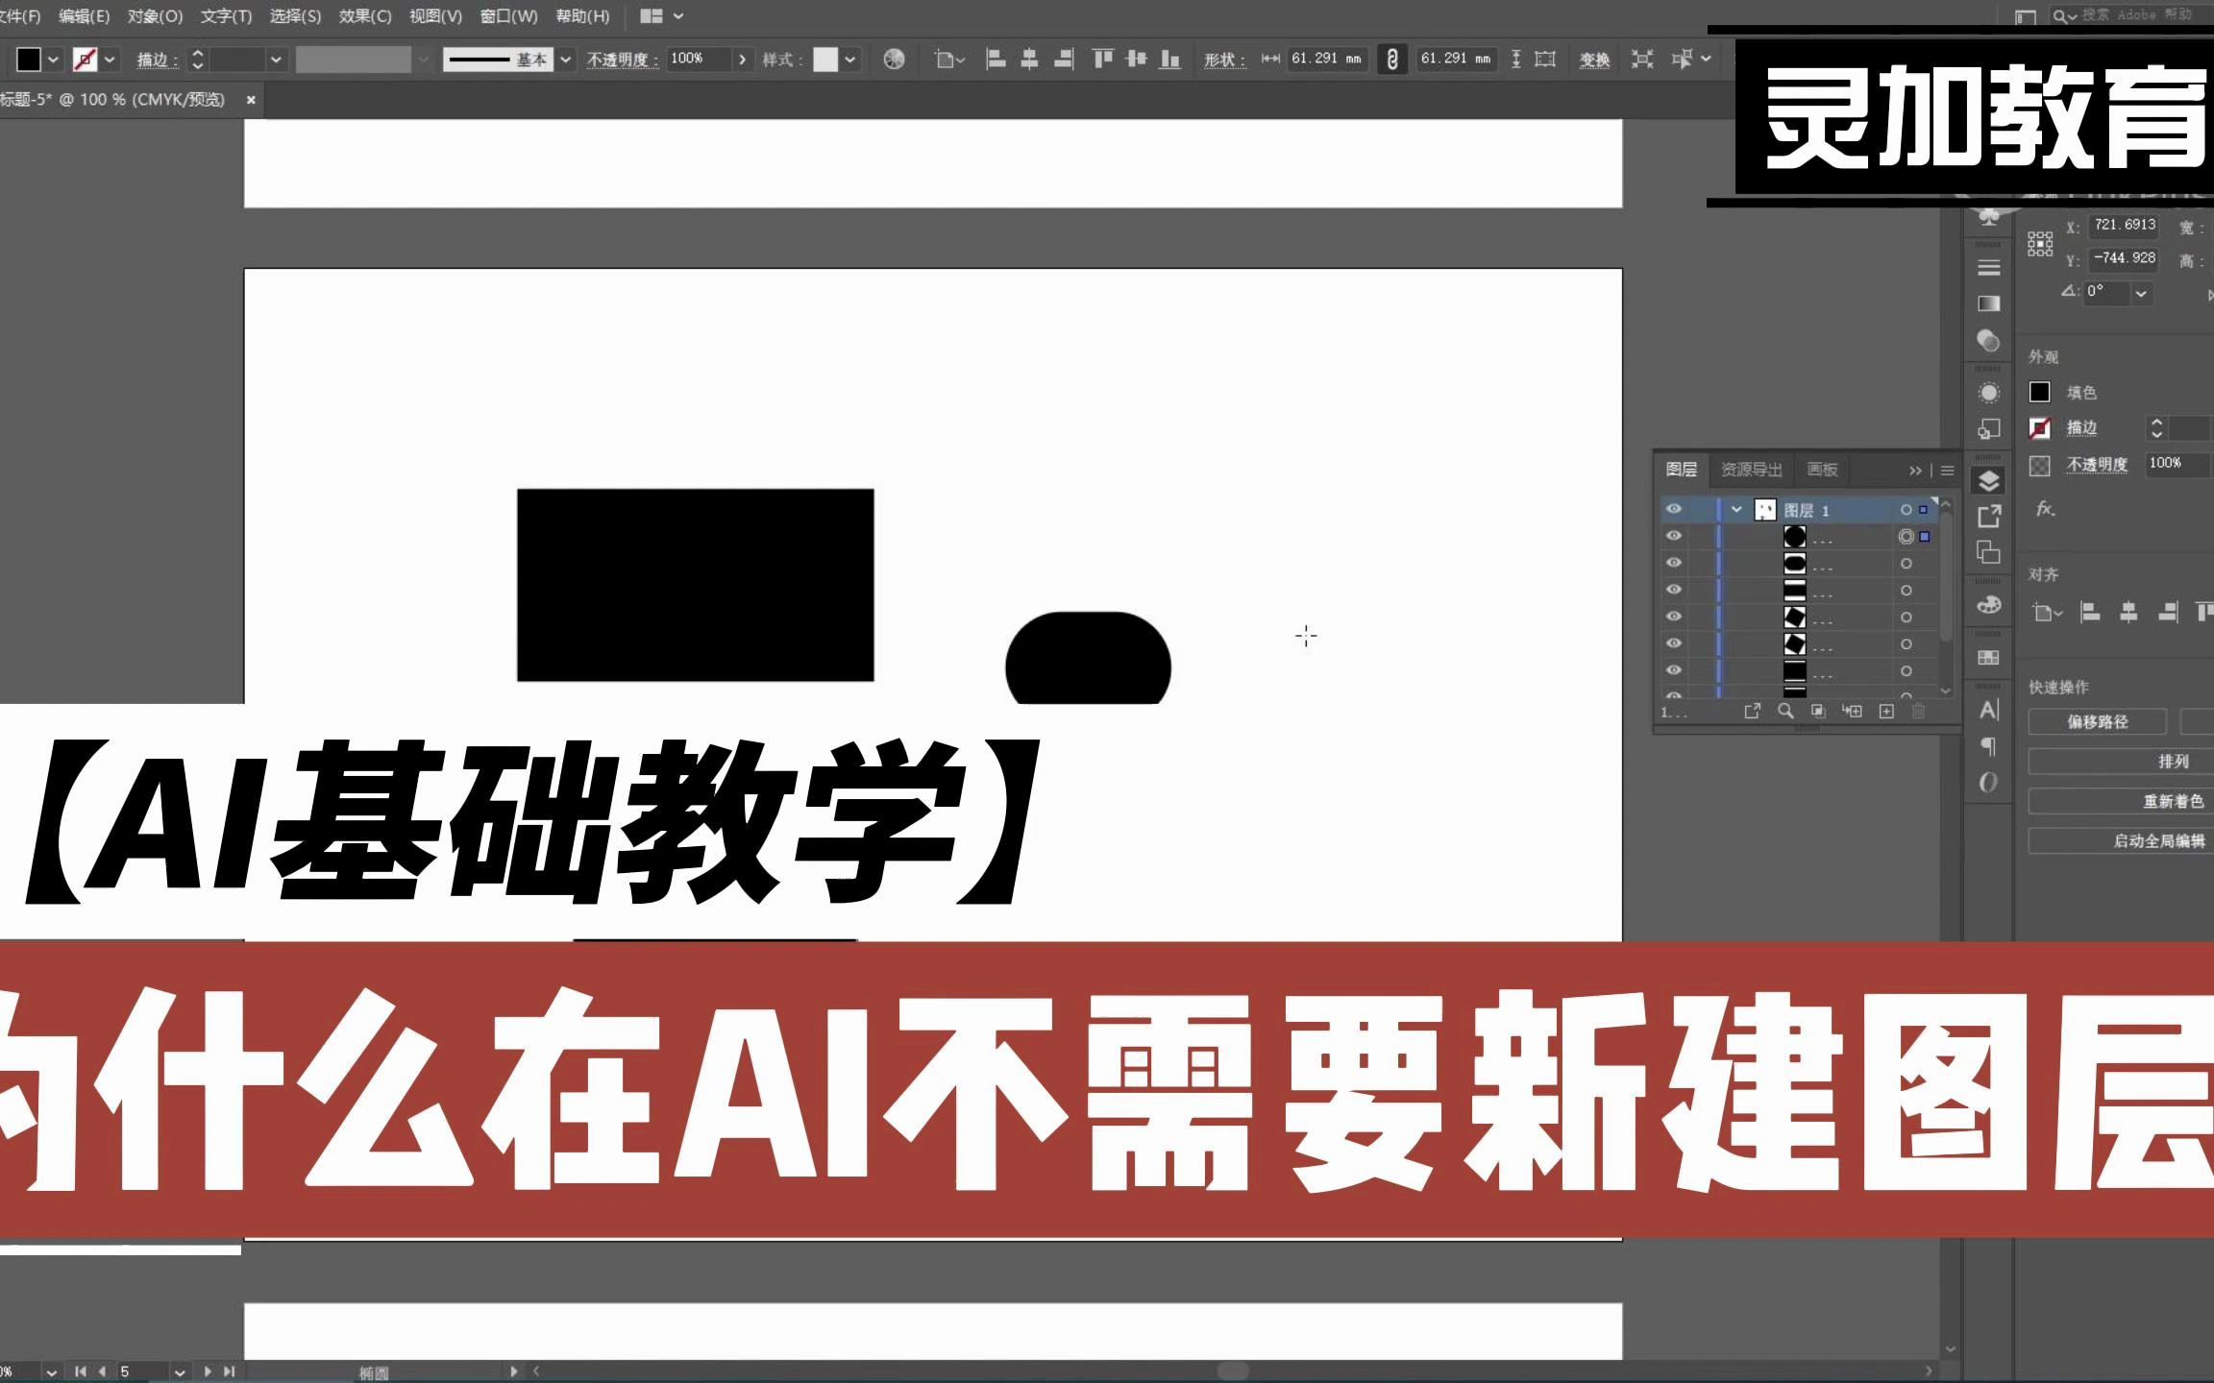
Task: Open the Graphic Styles panel from the dock
Action: click(1988, 429)
